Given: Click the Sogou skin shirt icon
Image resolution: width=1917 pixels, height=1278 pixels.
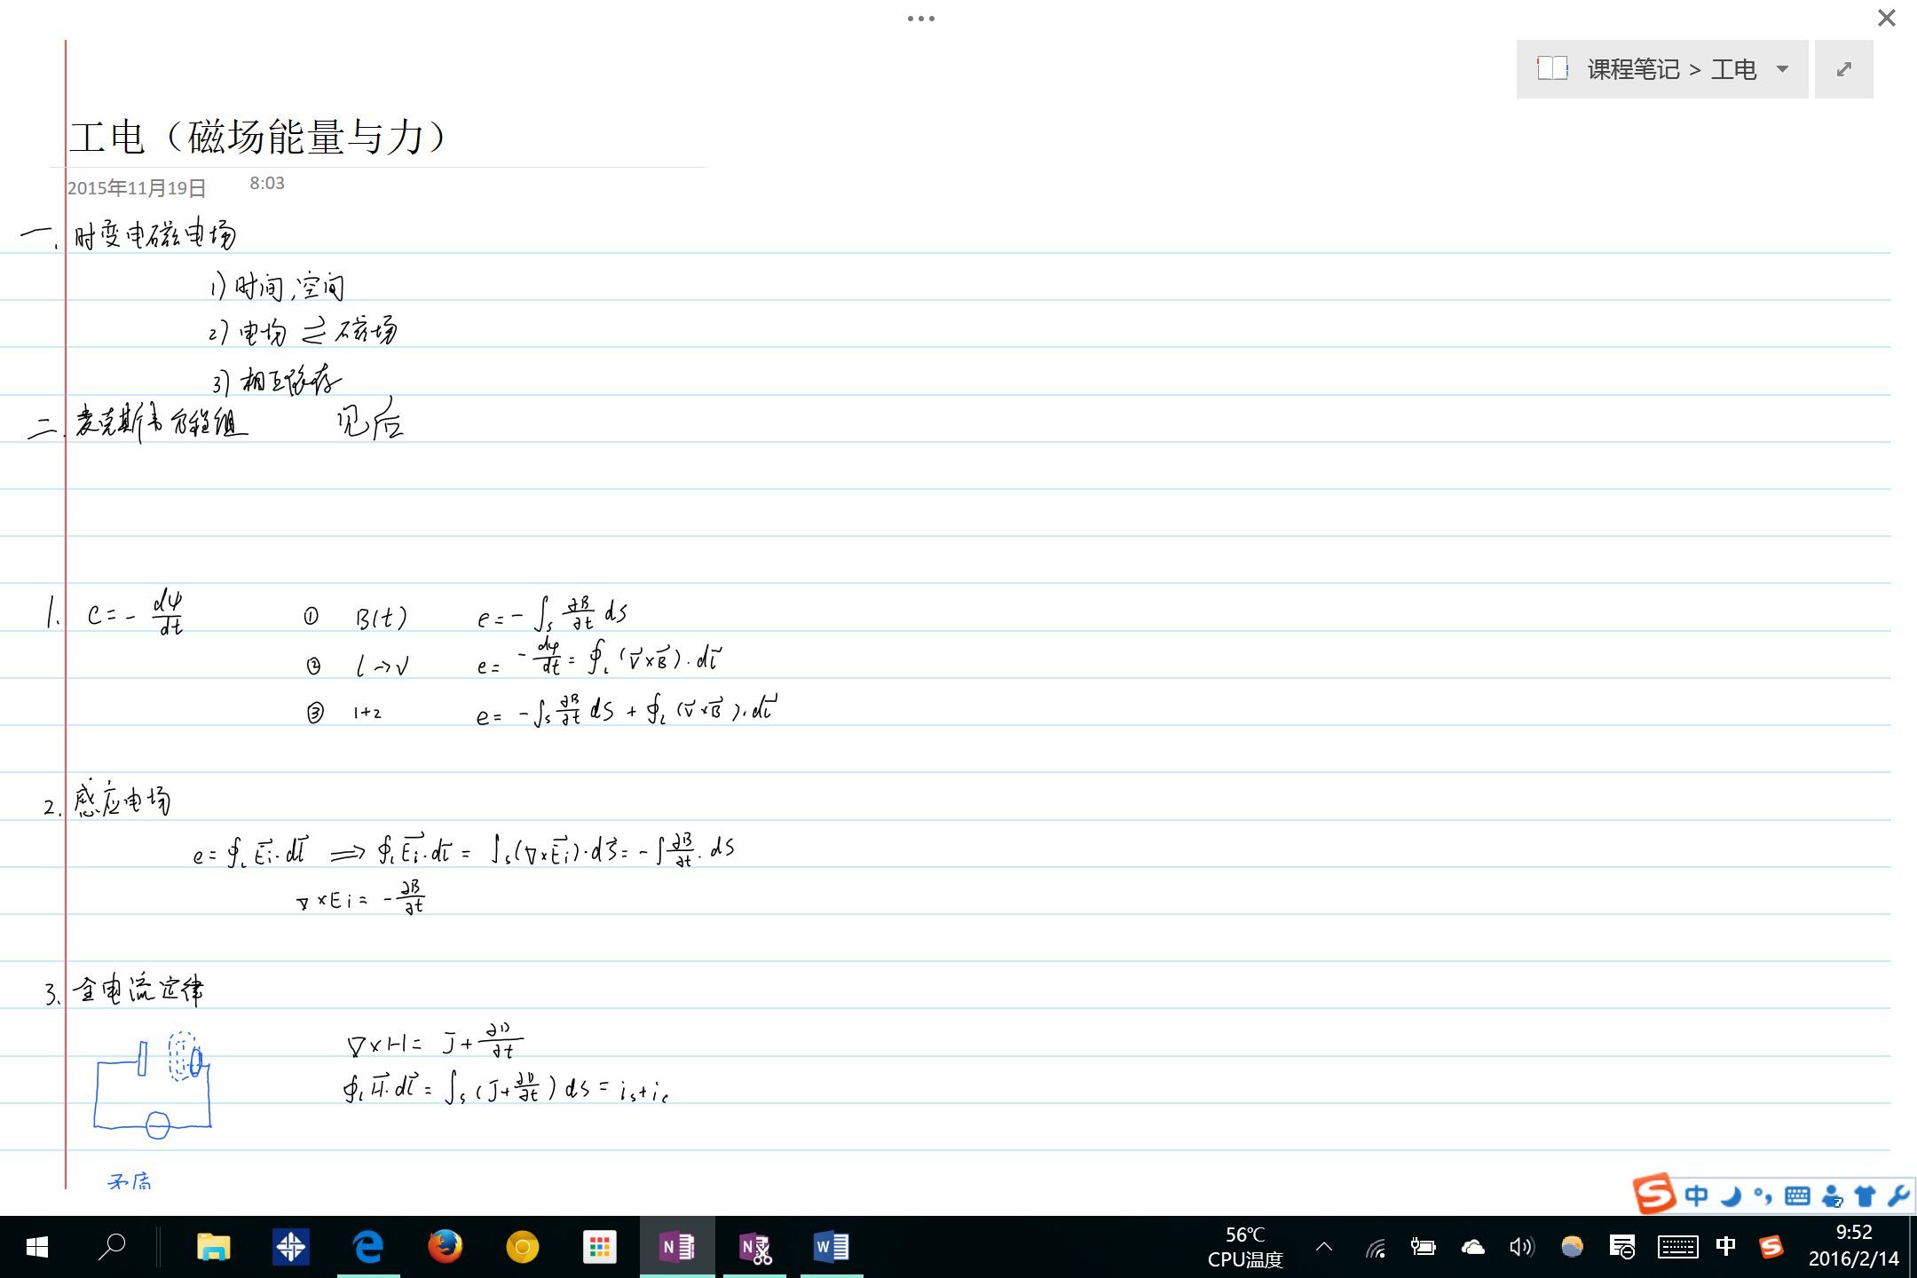Looking at the screenshot, I should coord(1865,1196).
